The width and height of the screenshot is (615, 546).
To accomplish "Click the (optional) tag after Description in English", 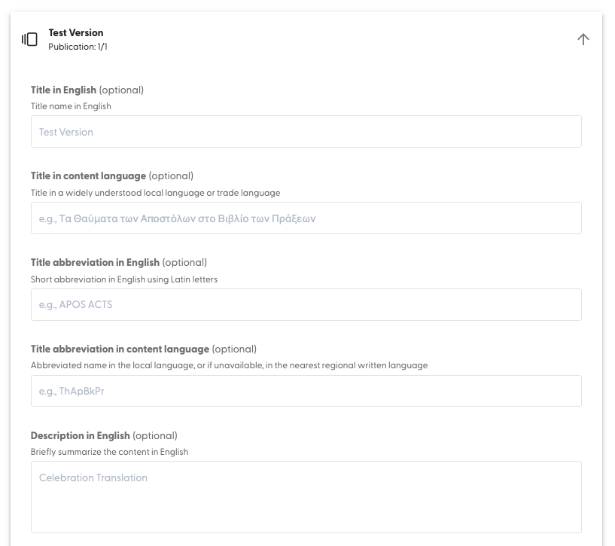I will (155, 435).
